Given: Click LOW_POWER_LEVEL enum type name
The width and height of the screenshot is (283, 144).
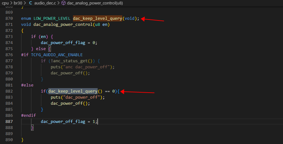Looking at the screenshot, I should click(x=52, y=19).
